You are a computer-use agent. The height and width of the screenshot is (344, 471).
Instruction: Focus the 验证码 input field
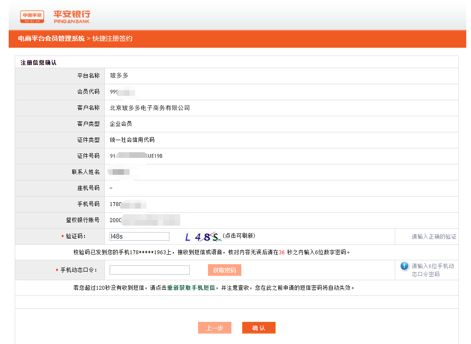(140, 236)
